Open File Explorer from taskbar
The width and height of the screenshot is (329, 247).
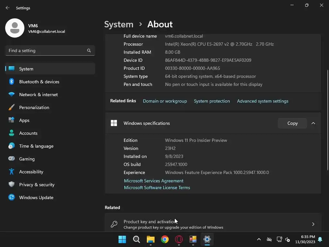tap(151, 239)
